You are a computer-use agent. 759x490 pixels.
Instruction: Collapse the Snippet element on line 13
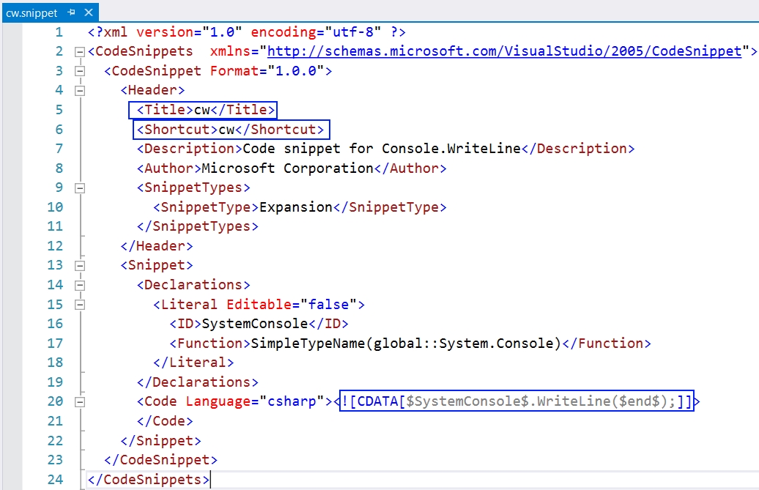point(79,265)
